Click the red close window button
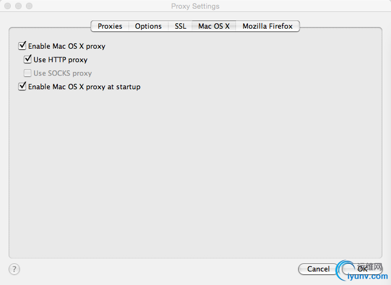 point(8,6)
